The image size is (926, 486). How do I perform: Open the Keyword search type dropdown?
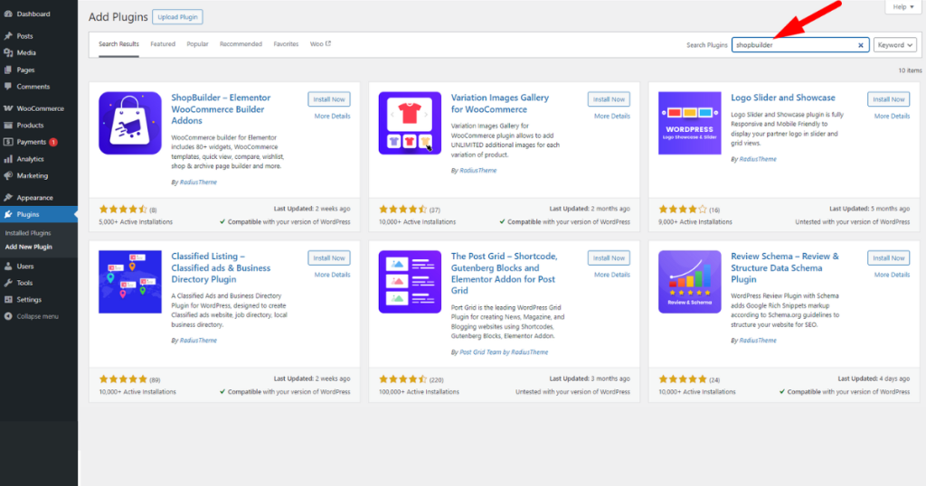(x=894, y=45)
